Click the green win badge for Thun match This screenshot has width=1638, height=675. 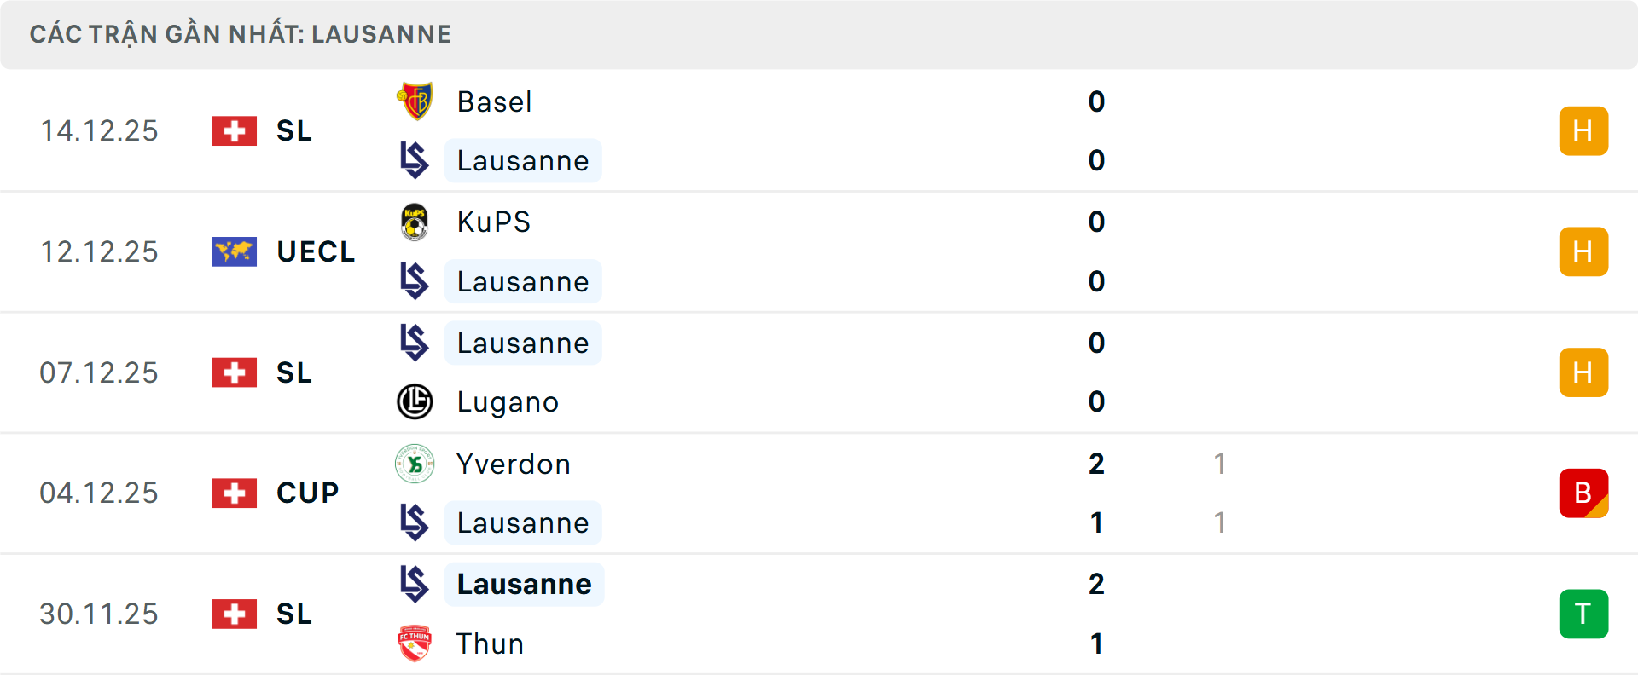pyautogui.click(x=1583, y=614)
